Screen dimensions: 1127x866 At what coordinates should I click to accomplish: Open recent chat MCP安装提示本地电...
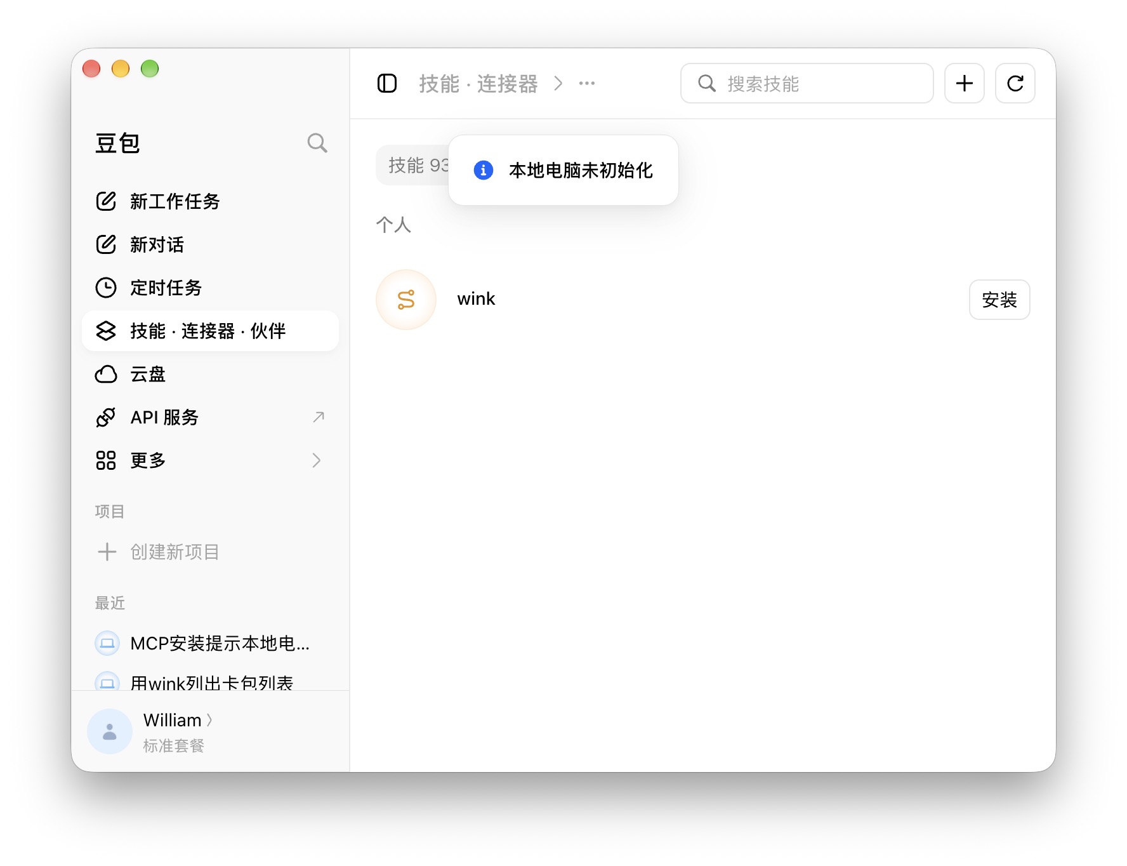pyautogui.click(x=210, y=643)
